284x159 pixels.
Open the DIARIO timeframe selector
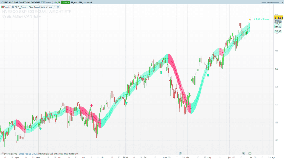point(49,2)
